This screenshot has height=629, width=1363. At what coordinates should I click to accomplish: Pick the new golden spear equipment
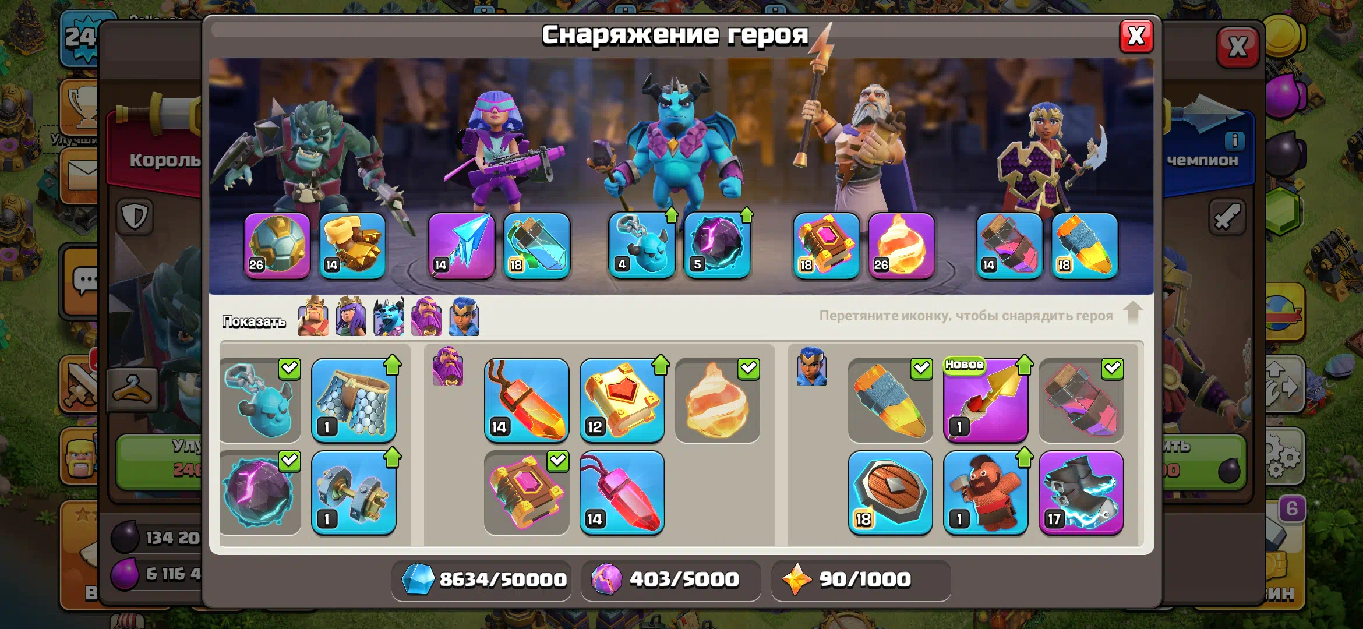pos(986,400)
